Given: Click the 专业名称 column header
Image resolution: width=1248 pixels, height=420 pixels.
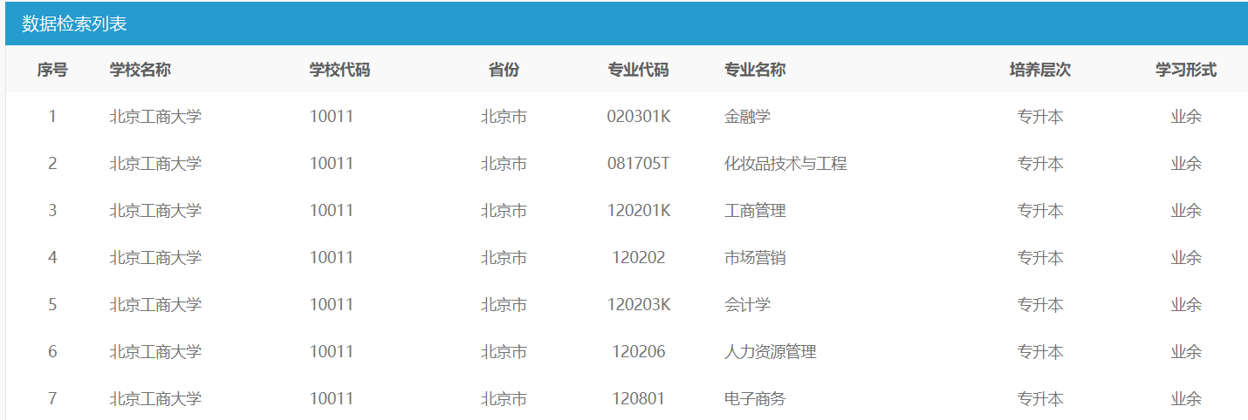Looking at the screenshot, I should pyautogui.click(x=755, y=70).
